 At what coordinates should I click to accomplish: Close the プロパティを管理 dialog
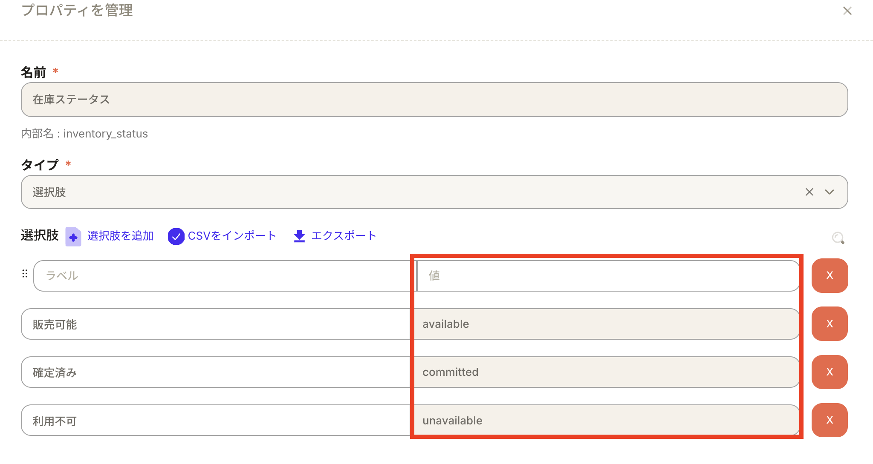tap(847, 11)
